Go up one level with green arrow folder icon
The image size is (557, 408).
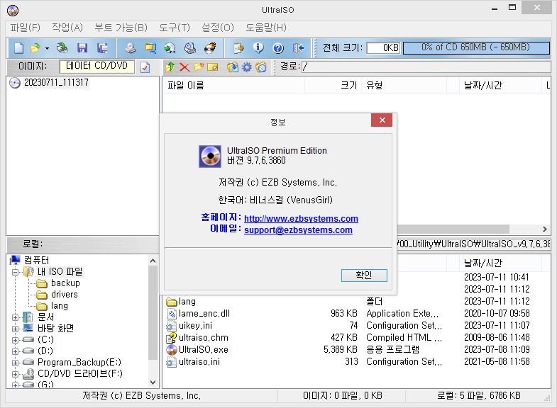170,67
